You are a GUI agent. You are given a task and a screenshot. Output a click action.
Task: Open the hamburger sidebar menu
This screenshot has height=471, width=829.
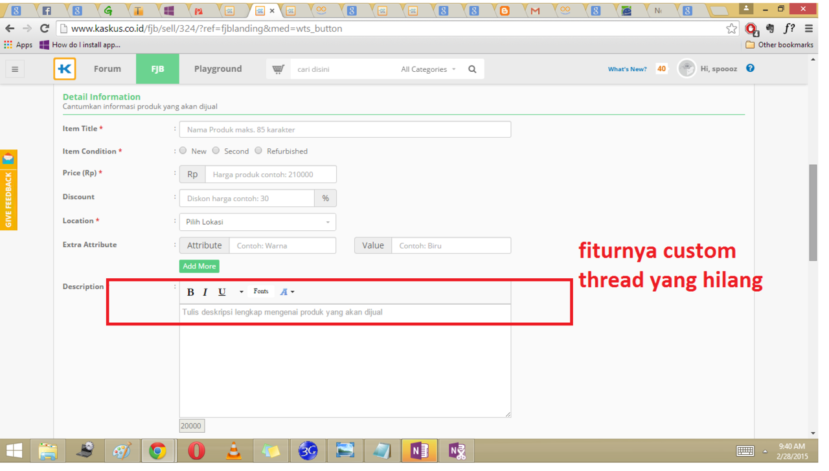click(x=15, y=69)
